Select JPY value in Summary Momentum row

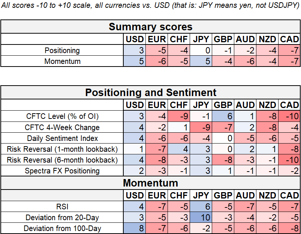pyautogui.click(x=201, y=61)
